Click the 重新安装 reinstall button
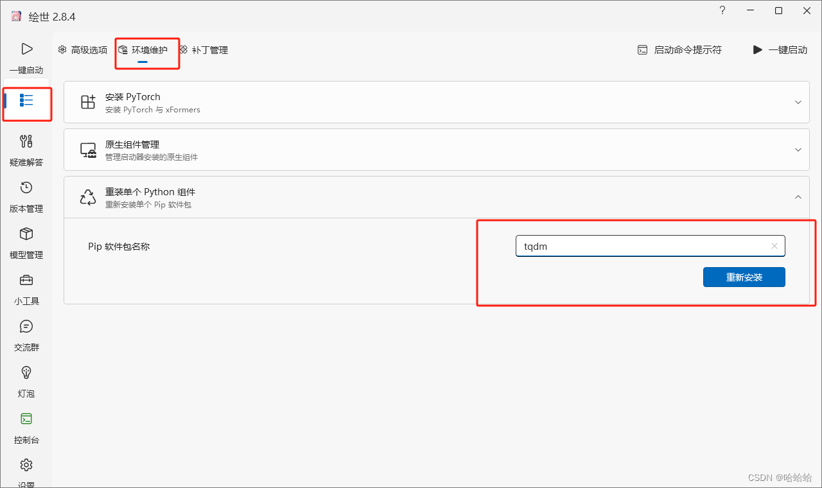 click(744, 277)
